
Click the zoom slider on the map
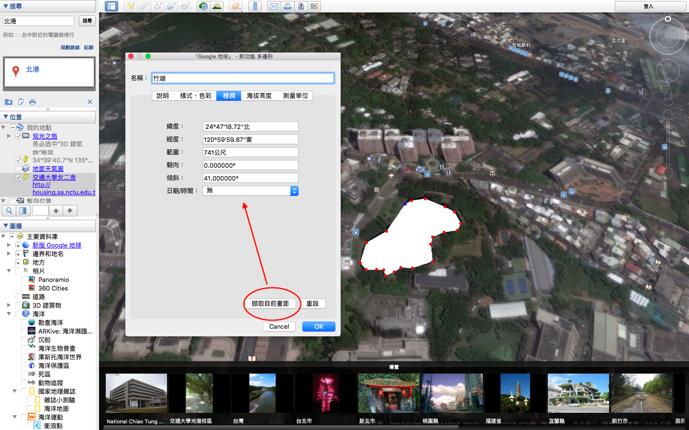[x=668, y=143]
